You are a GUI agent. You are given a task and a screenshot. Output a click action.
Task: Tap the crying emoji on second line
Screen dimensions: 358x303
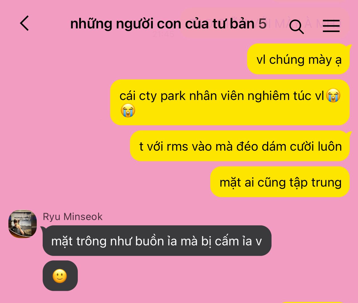pyautogui.click(x=128, y=110)
